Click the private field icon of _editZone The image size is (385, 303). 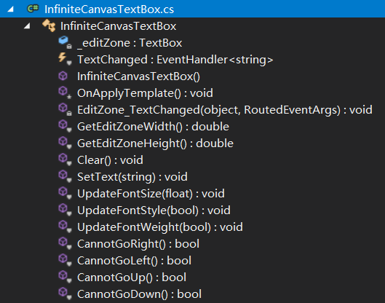(65, 42)
